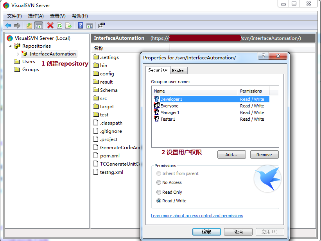Select the .gitignore file

pyautogui.click(x=108, y=131)
